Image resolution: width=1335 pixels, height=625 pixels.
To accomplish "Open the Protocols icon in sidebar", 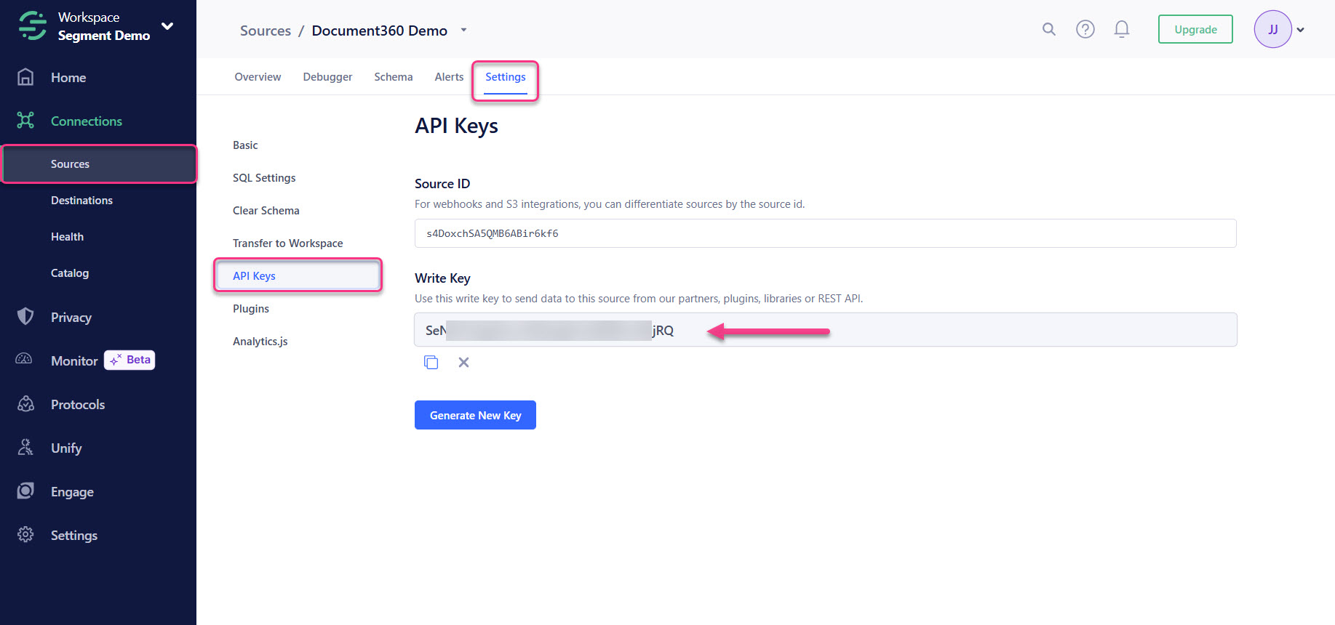I will (x=25, y=404).
